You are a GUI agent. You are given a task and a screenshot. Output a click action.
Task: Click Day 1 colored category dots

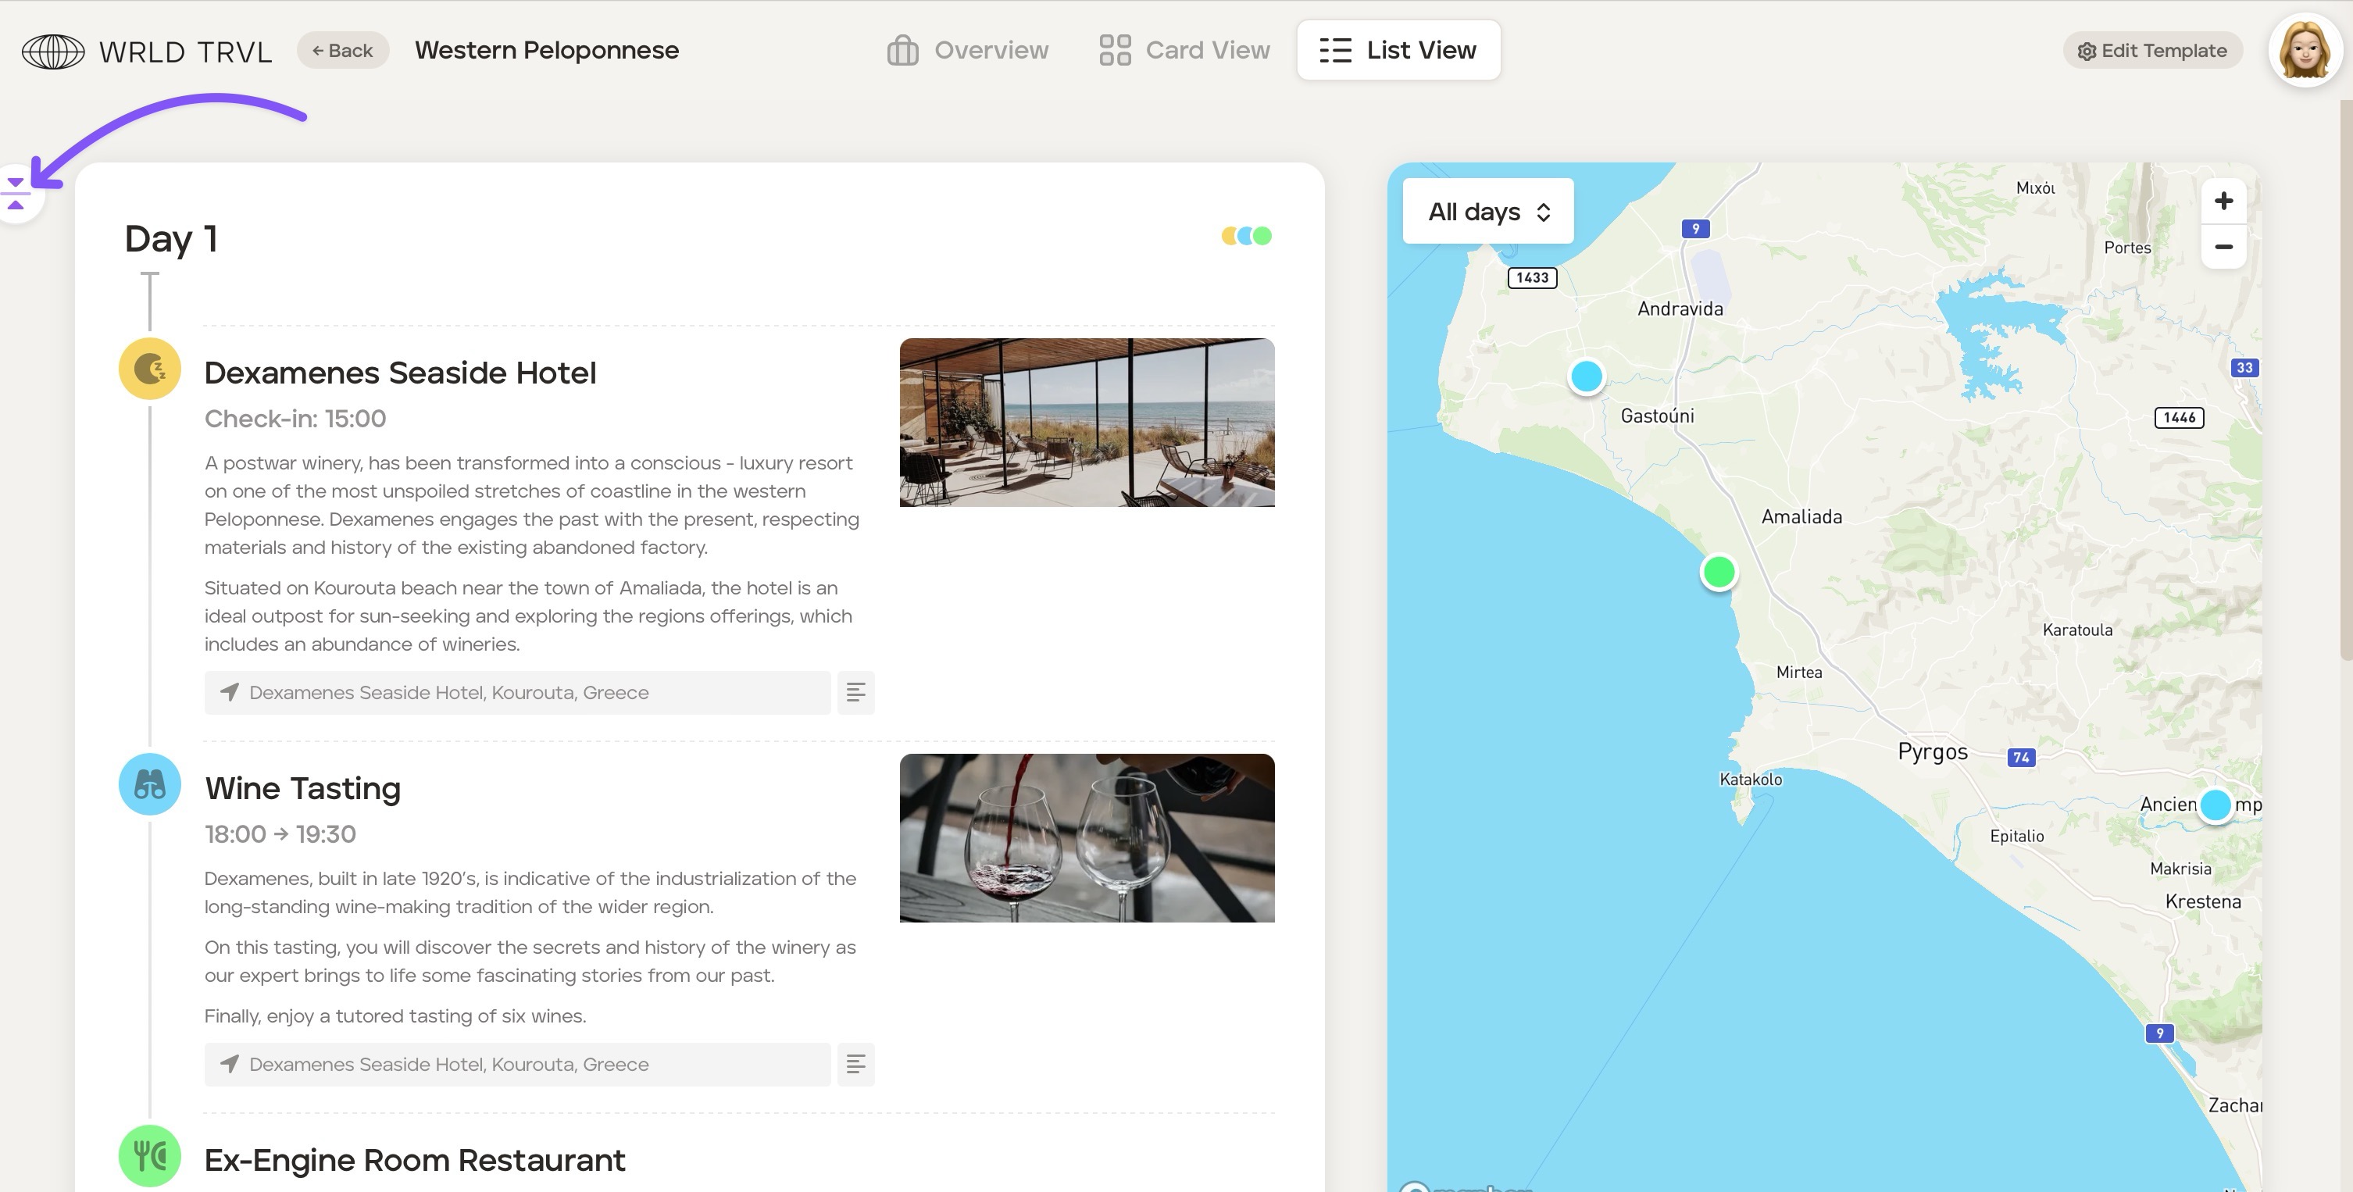click(x=1246, y=236)
